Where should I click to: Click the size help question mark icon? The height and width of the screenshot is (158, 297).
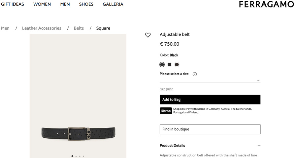click(x=195, y=74)
